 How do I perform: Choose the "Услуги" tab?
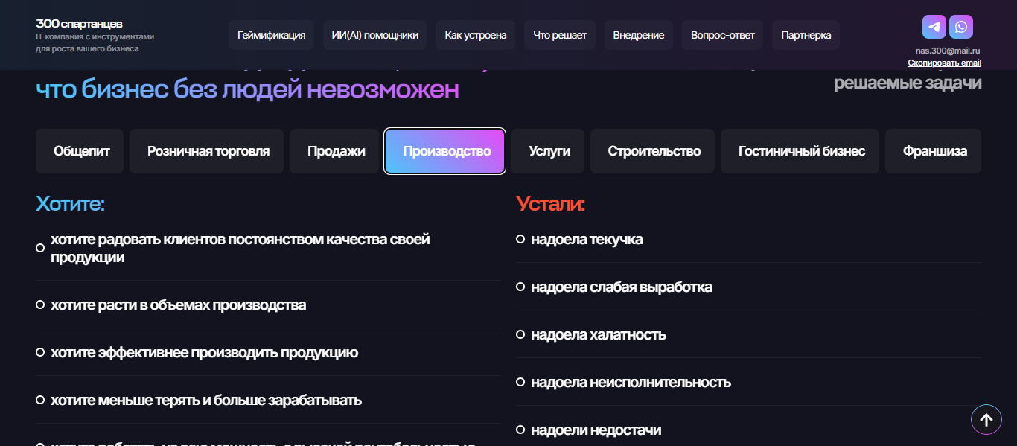click(549, 151)
